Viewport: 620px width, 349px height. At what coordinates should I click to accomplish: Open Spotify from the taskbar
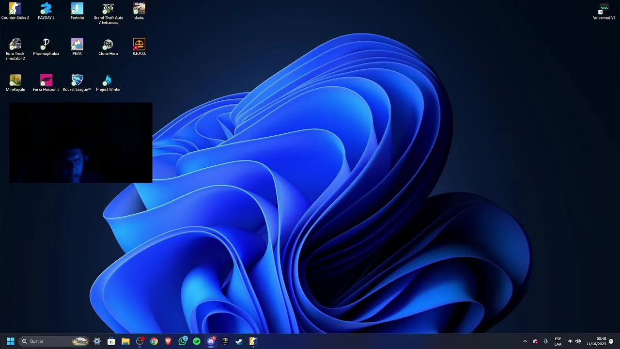(197, 341)
